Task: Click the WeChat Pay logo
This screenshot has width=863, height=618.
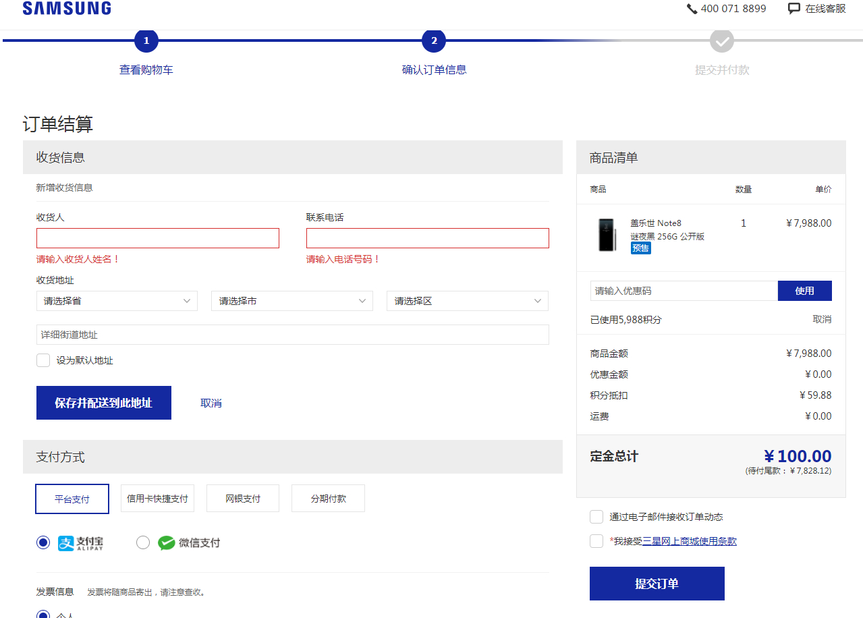Action: coord(189,542)
